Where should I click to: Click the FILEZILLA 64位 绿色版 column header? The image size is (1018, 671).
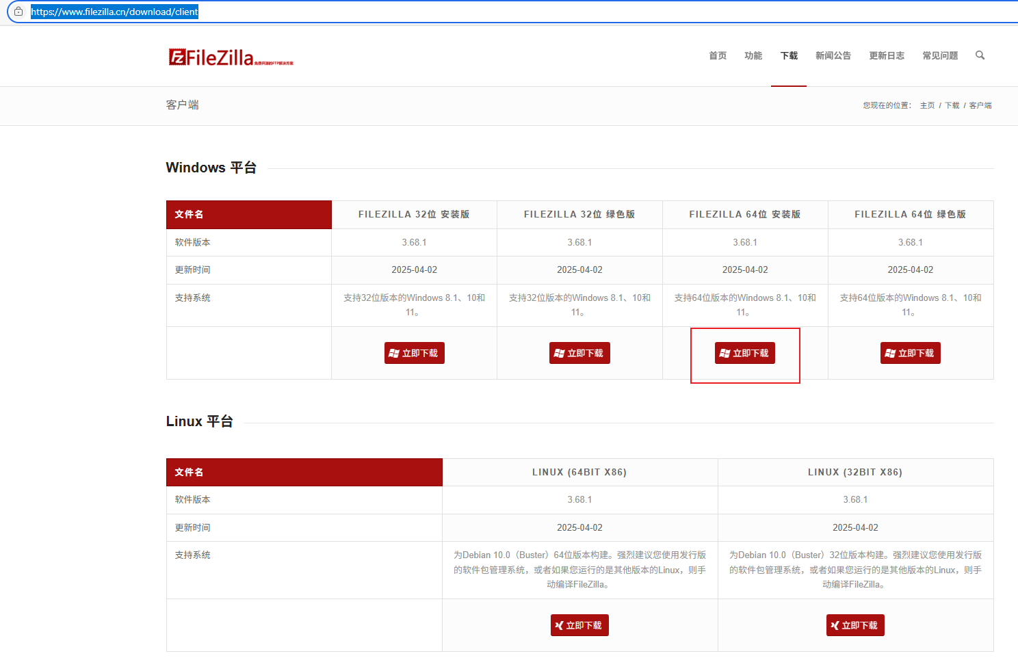[911, 215]
